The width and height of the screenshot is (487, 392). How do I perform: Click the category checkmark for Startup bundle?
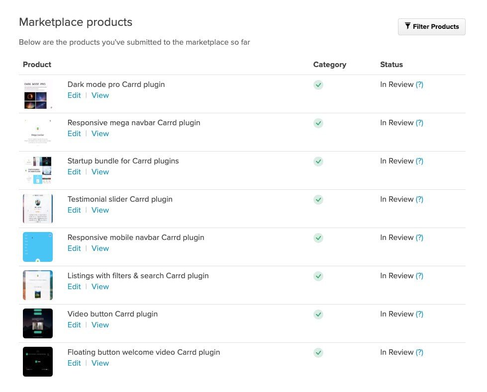point(318,161)
